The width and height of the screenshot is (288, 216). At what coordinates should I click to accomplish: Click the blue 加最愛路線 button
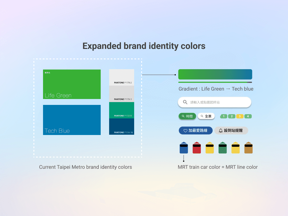click(x=196, y=130)
